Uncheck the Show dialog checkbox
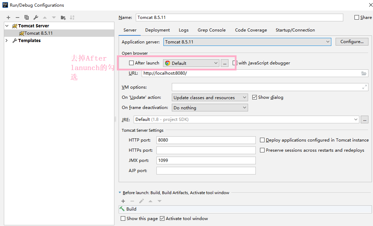The width and height of the screenshot is (373, 226). click(254, 97)
